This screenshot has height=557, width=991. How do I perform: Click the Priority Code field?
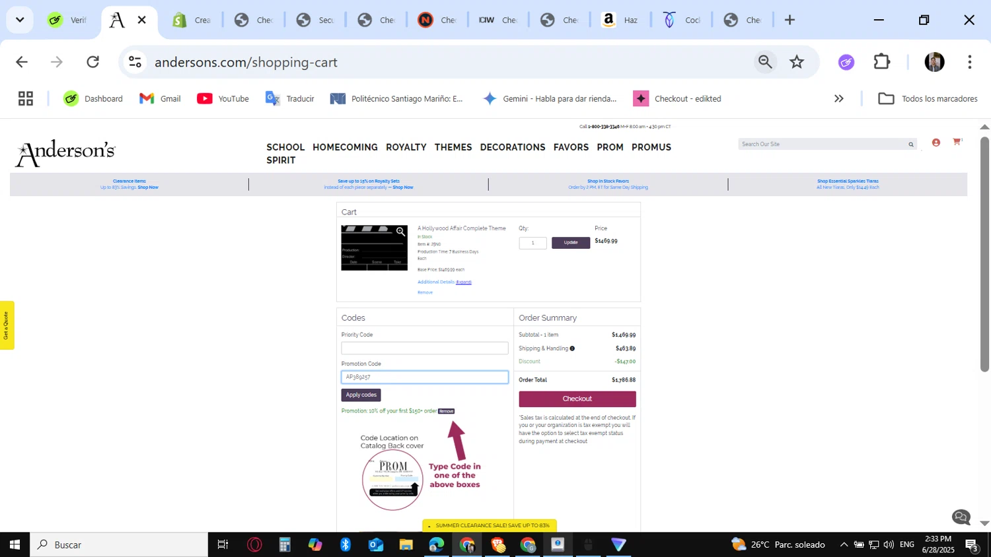point(425,348)
